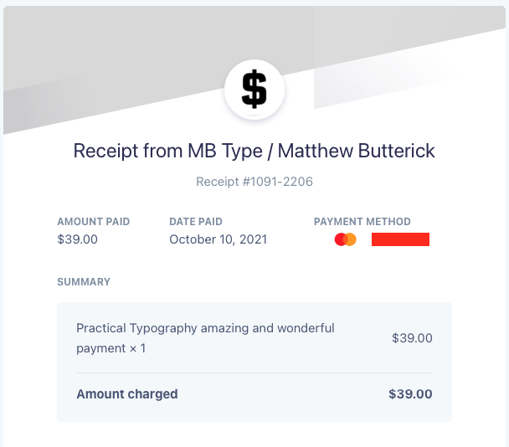Click the DATE PAID label

pos(196,222)
